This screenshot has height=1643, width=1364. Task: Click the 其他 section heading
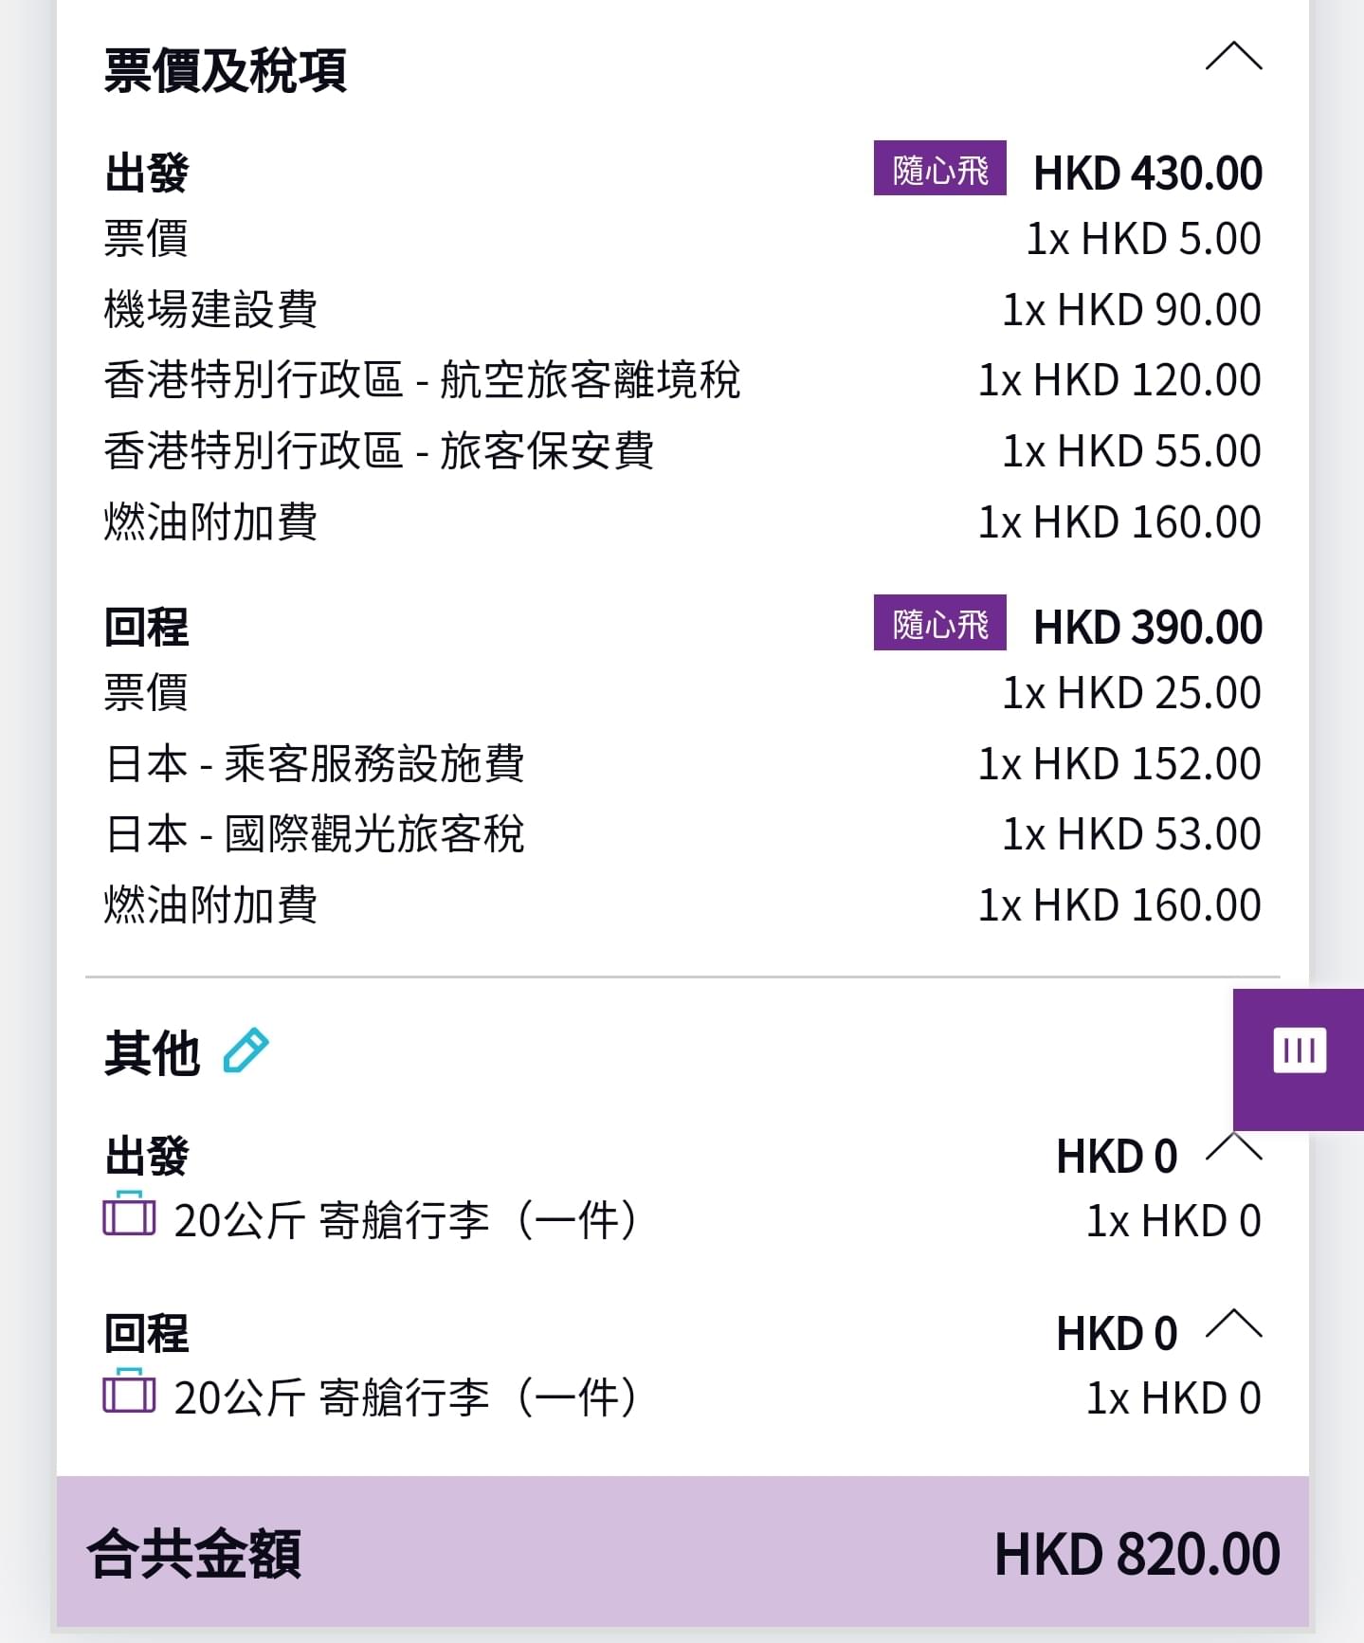click(x=152, y=1052)
